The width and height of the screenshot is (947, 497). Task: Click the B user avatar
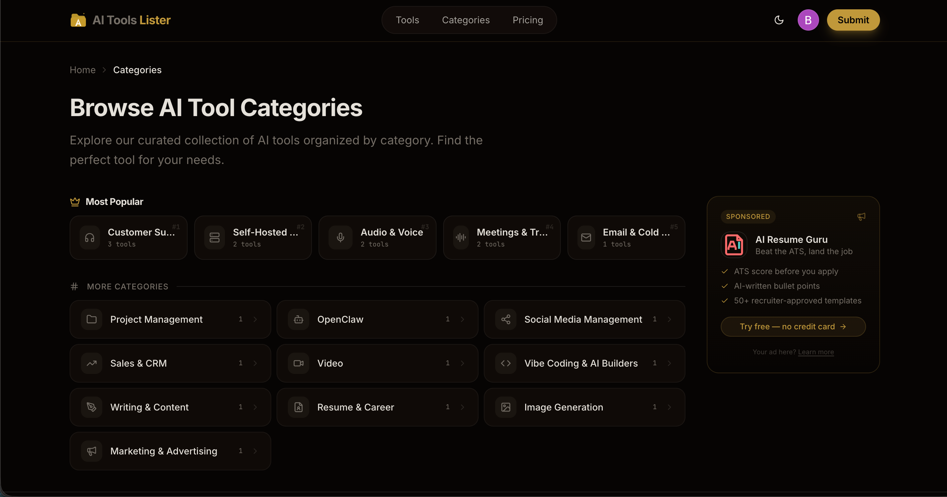pos(808,20)
